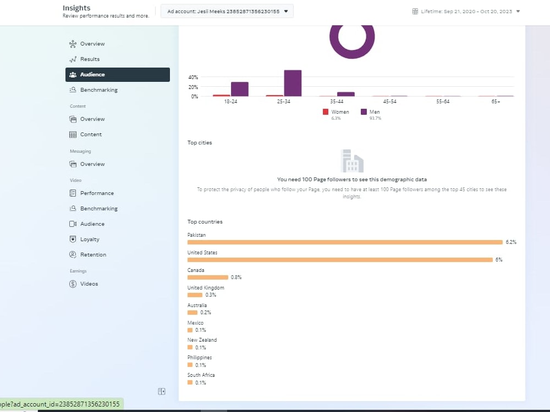
Task: Click the Top cities heading
Action: coord(200,143)
